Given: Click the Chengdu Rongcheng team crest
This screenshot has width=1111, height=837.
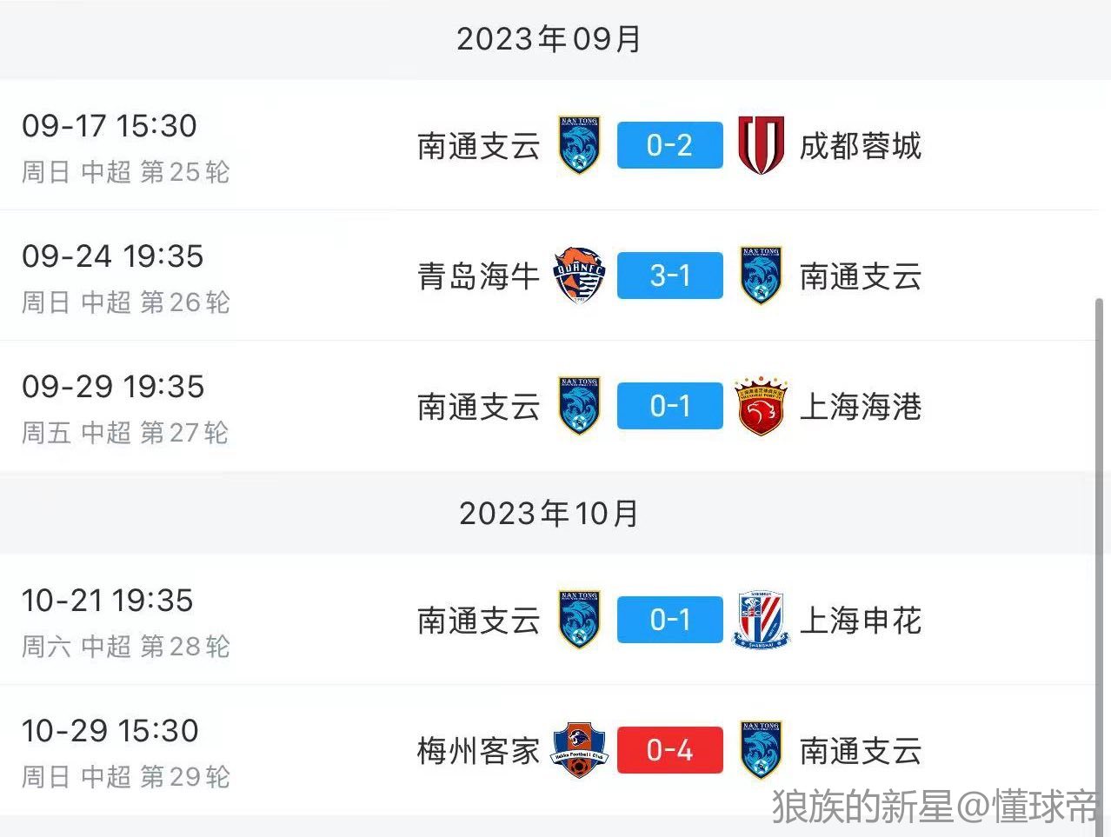Looking at the screenshot, I should tap(761, 145).
